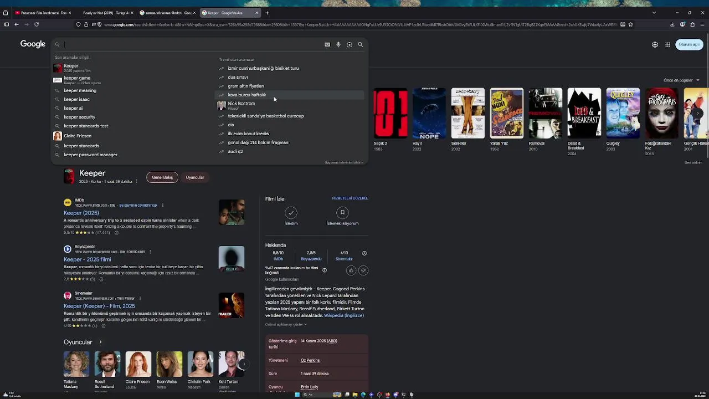
Task: Open the on-screen keyboard icon in search box
Action: [327, 44]
